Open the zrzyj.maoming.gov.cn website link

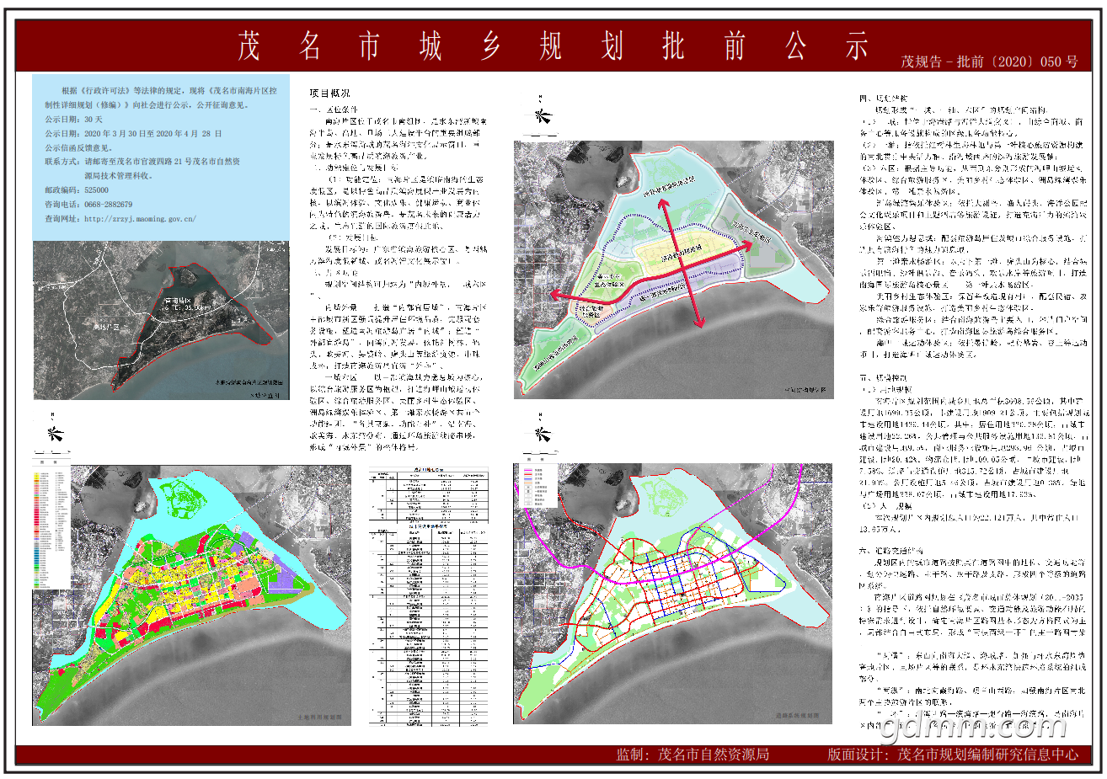pos(140,219)
